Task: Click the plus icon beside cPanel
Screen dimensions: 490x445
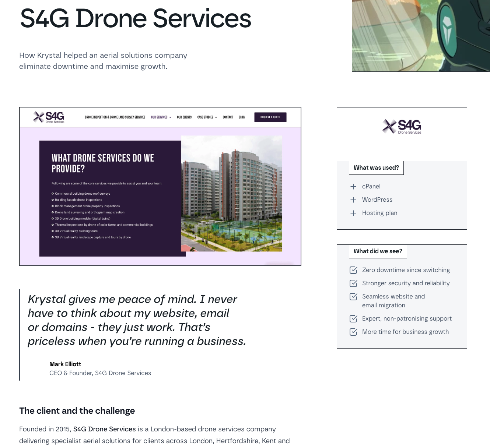Action: 353,187
